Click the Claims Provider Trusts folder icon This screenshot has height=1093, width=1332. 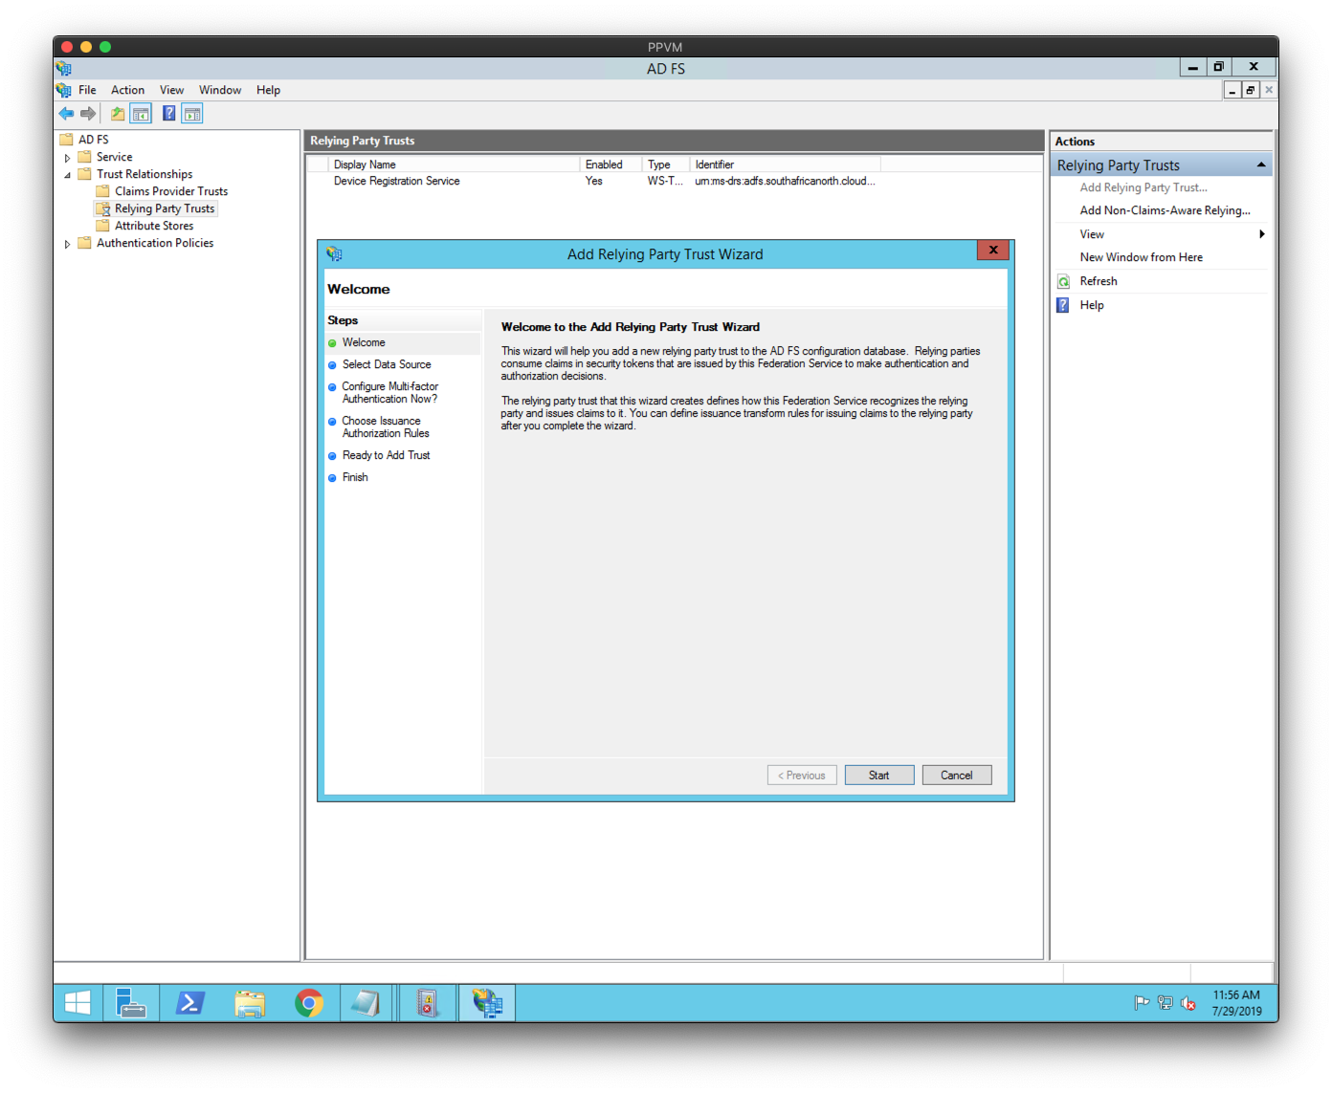(102, 191)
